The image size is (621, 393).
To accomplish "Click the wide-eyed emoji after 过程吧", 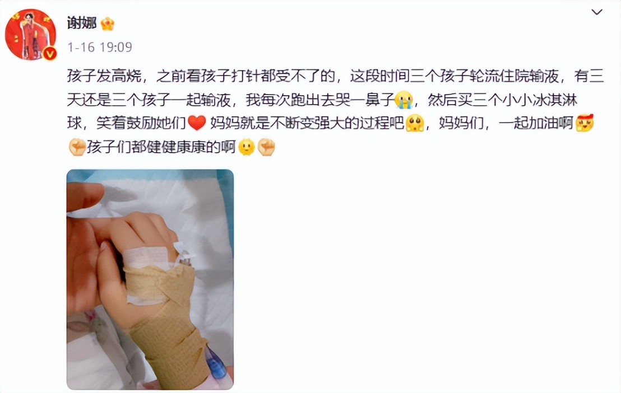I will point(415,123).
